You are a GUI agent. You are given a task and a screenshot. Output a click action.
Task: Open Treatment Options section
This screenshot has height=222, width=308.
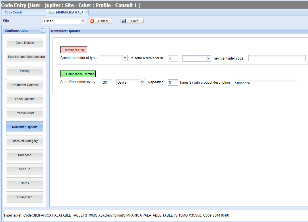pos(25,85)
